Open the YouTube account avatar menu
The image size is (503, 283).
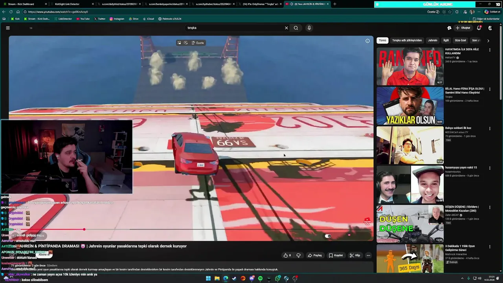point(490,28)
